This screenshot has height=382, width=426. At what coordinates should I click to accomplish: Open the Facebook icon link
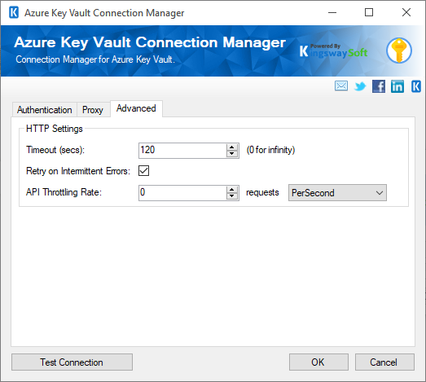[x=379, y=86]
